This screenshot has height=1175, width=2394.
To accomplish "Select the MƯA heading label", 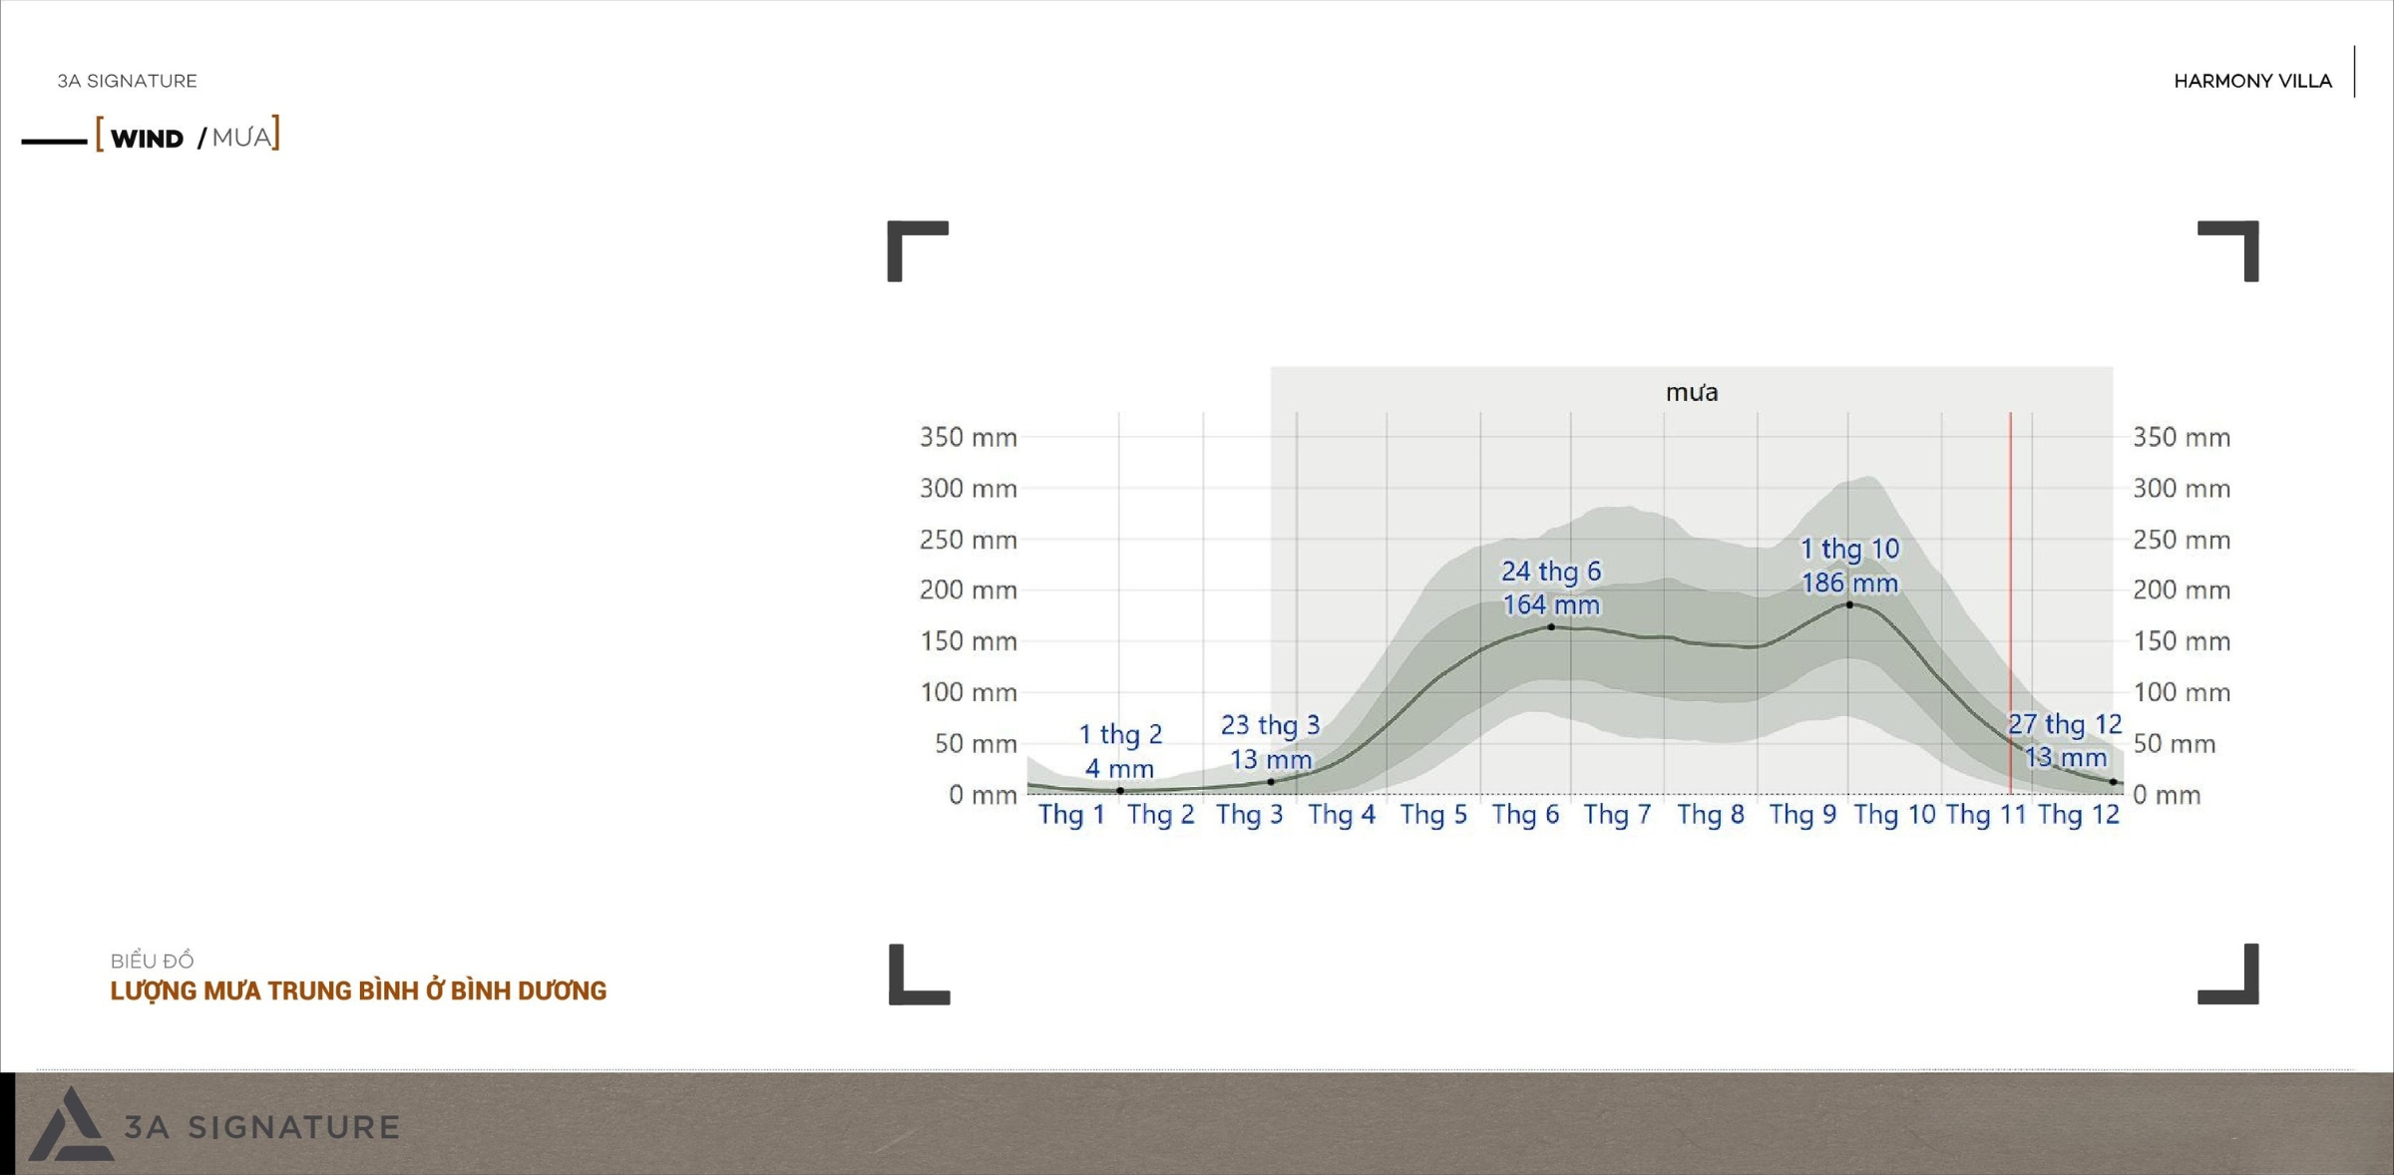I will click(241, 137).
